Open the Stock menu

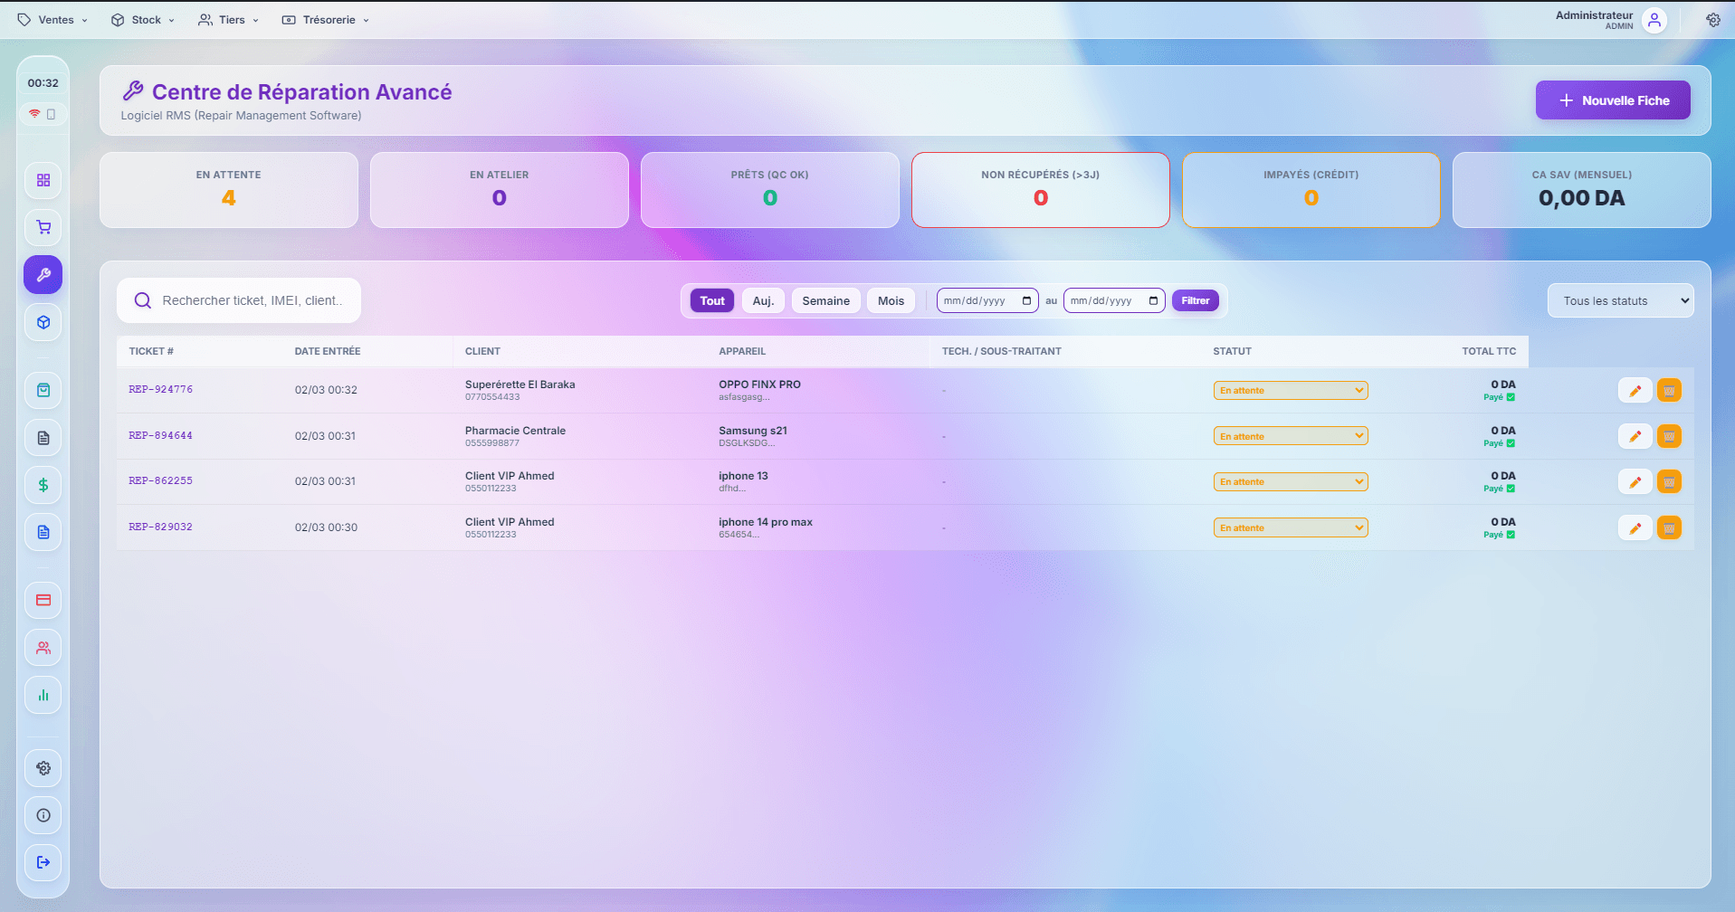pyautogui.click(x=141, y=19)
